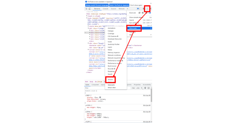Open the flexbox editor icon beside display: flex
The image size is (236, 123).
[100, 97]
